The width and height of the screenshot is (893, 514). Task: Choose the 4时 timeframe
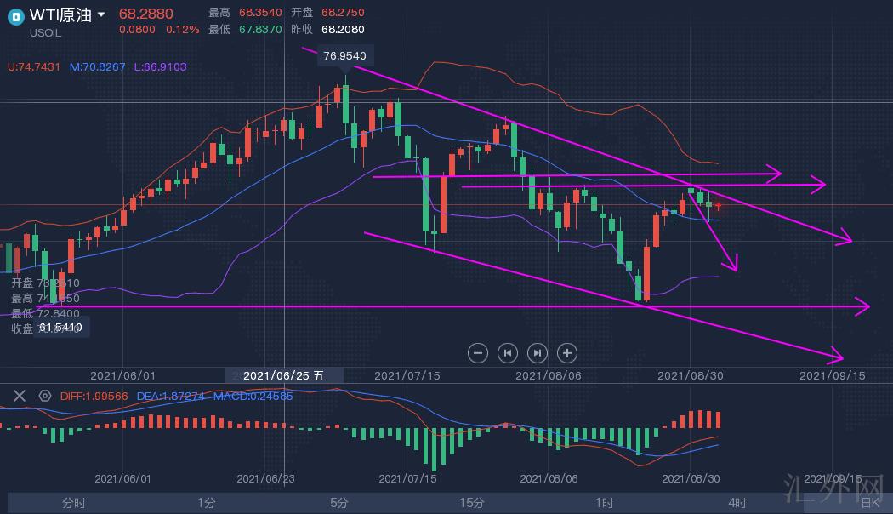coord(737,503)
